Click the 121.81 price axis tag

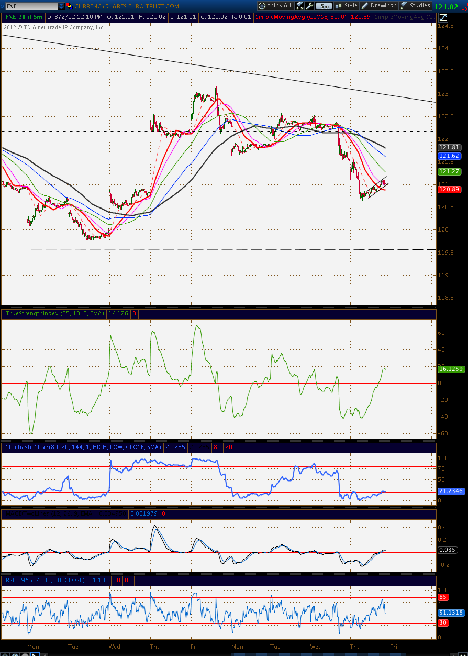click(x=450, y=148)
